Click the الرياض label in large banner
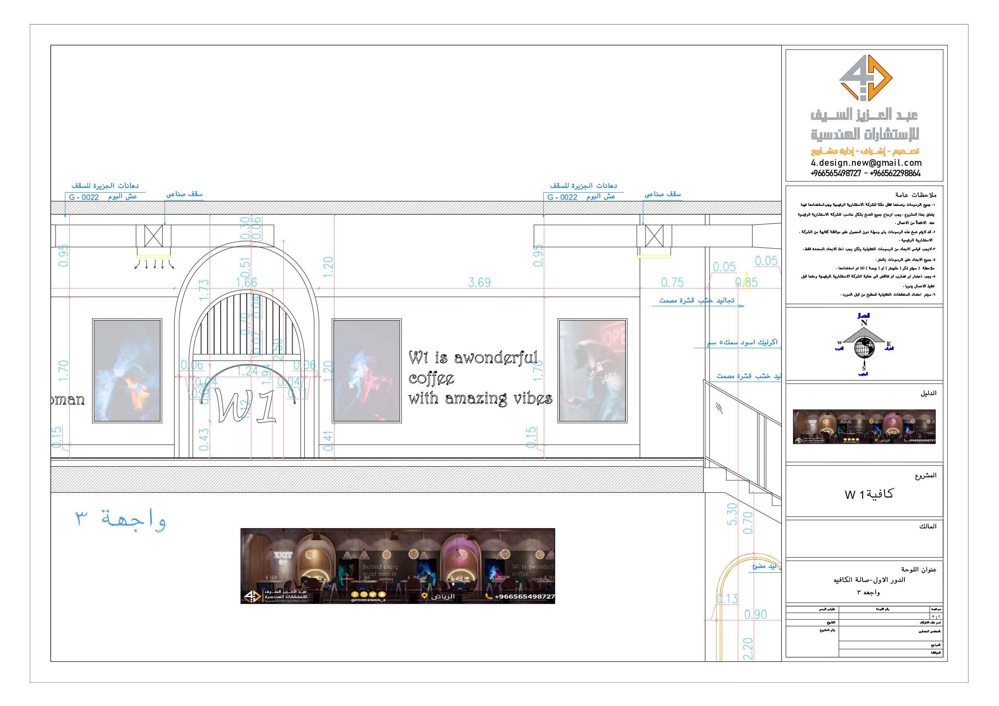The height and width of the screenshot is (706, 999). pyautogui.click(x=442, y=597)
